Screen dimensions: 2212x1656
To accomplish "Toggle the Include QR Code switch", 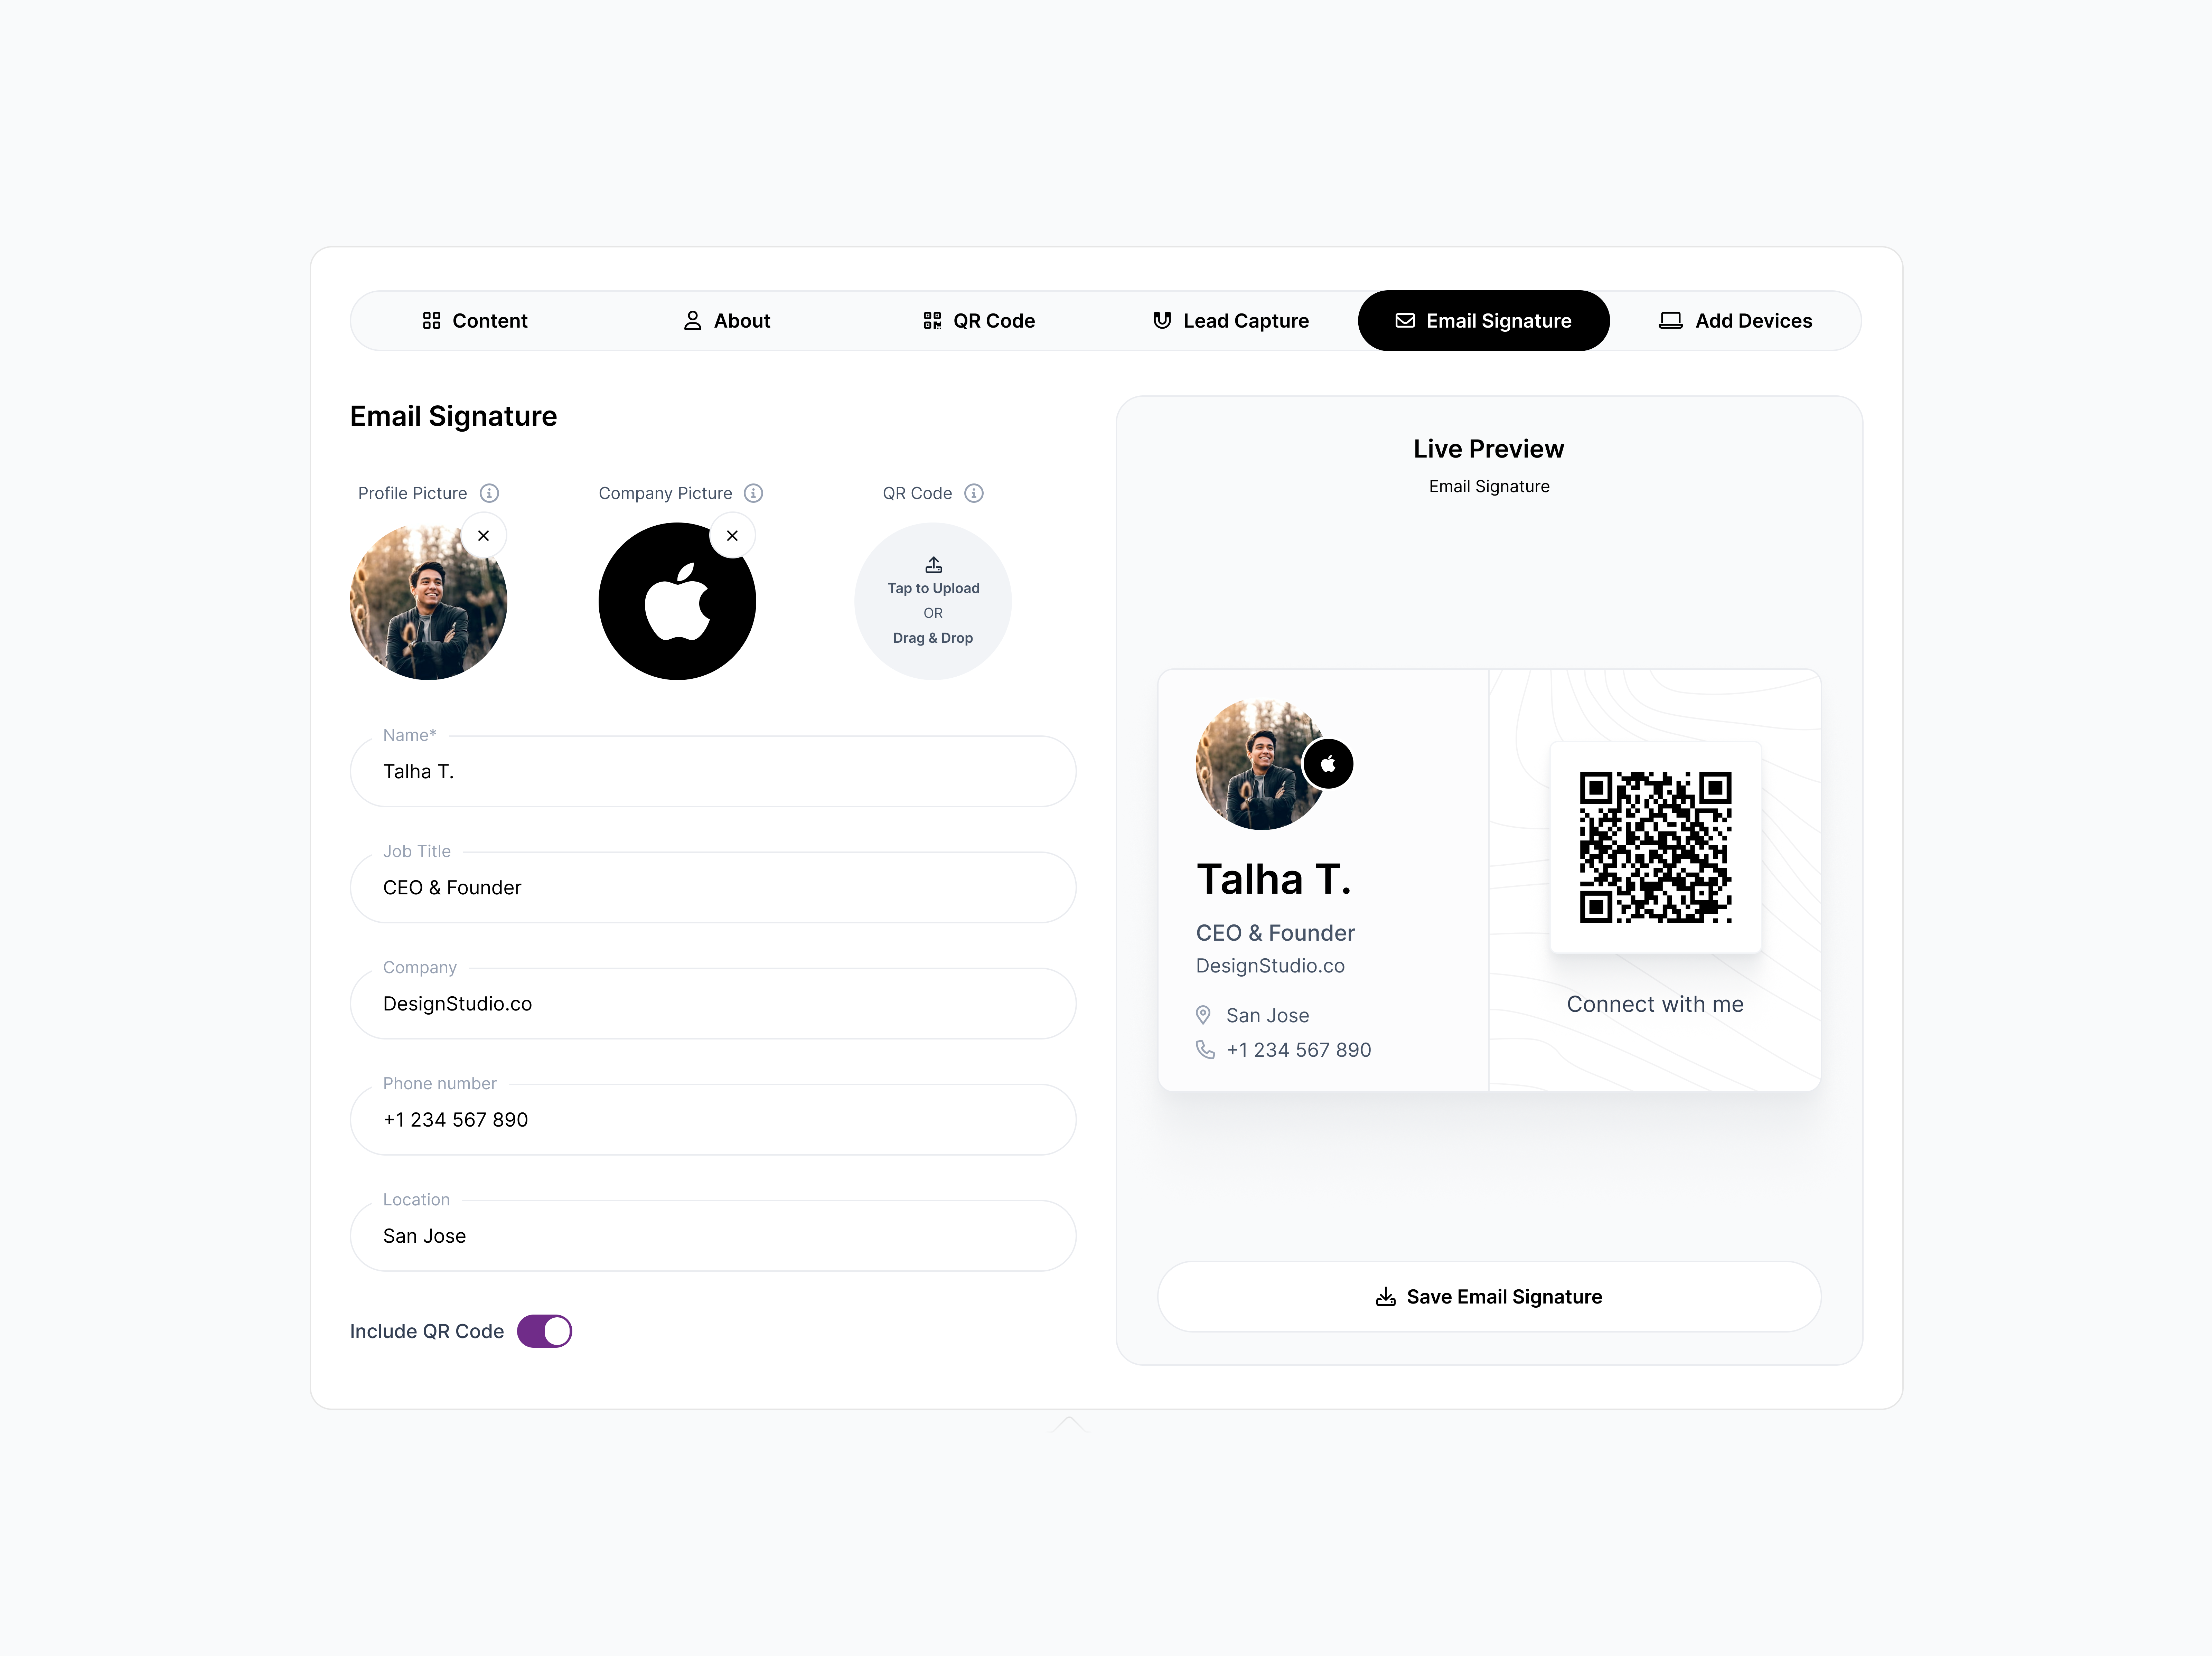I will tap(544, 1331).
